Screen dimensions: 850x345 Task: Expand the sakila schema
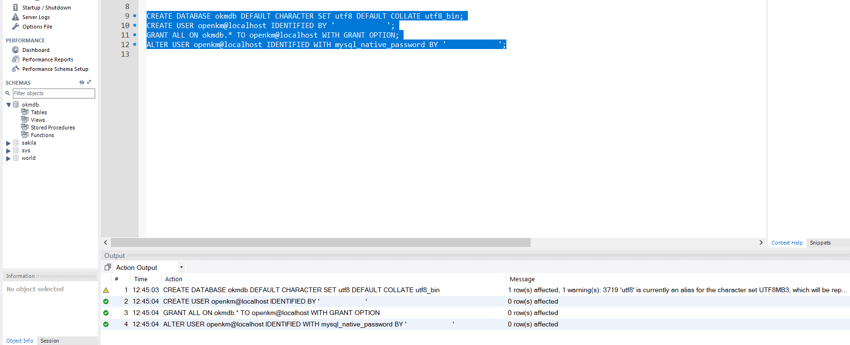8,143
